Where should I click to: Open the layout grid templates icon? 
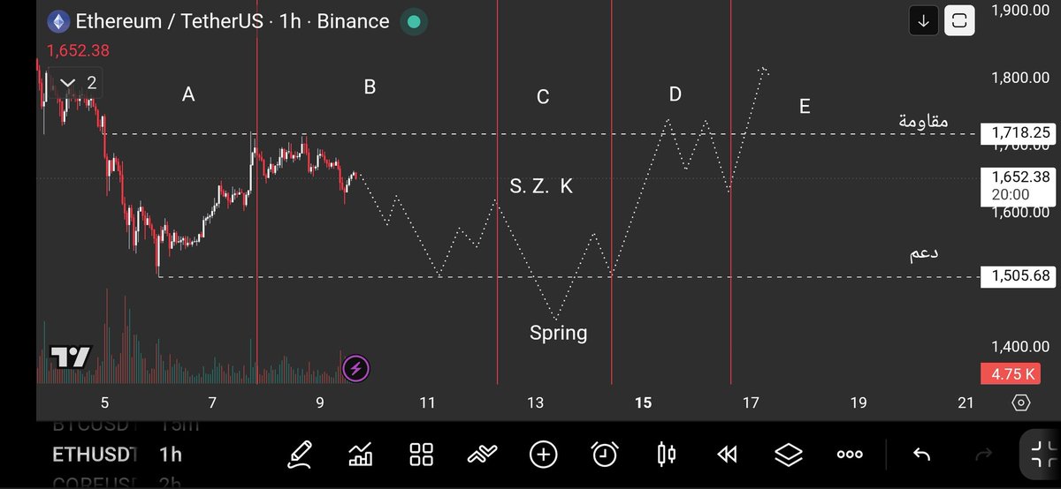(421, 455)
